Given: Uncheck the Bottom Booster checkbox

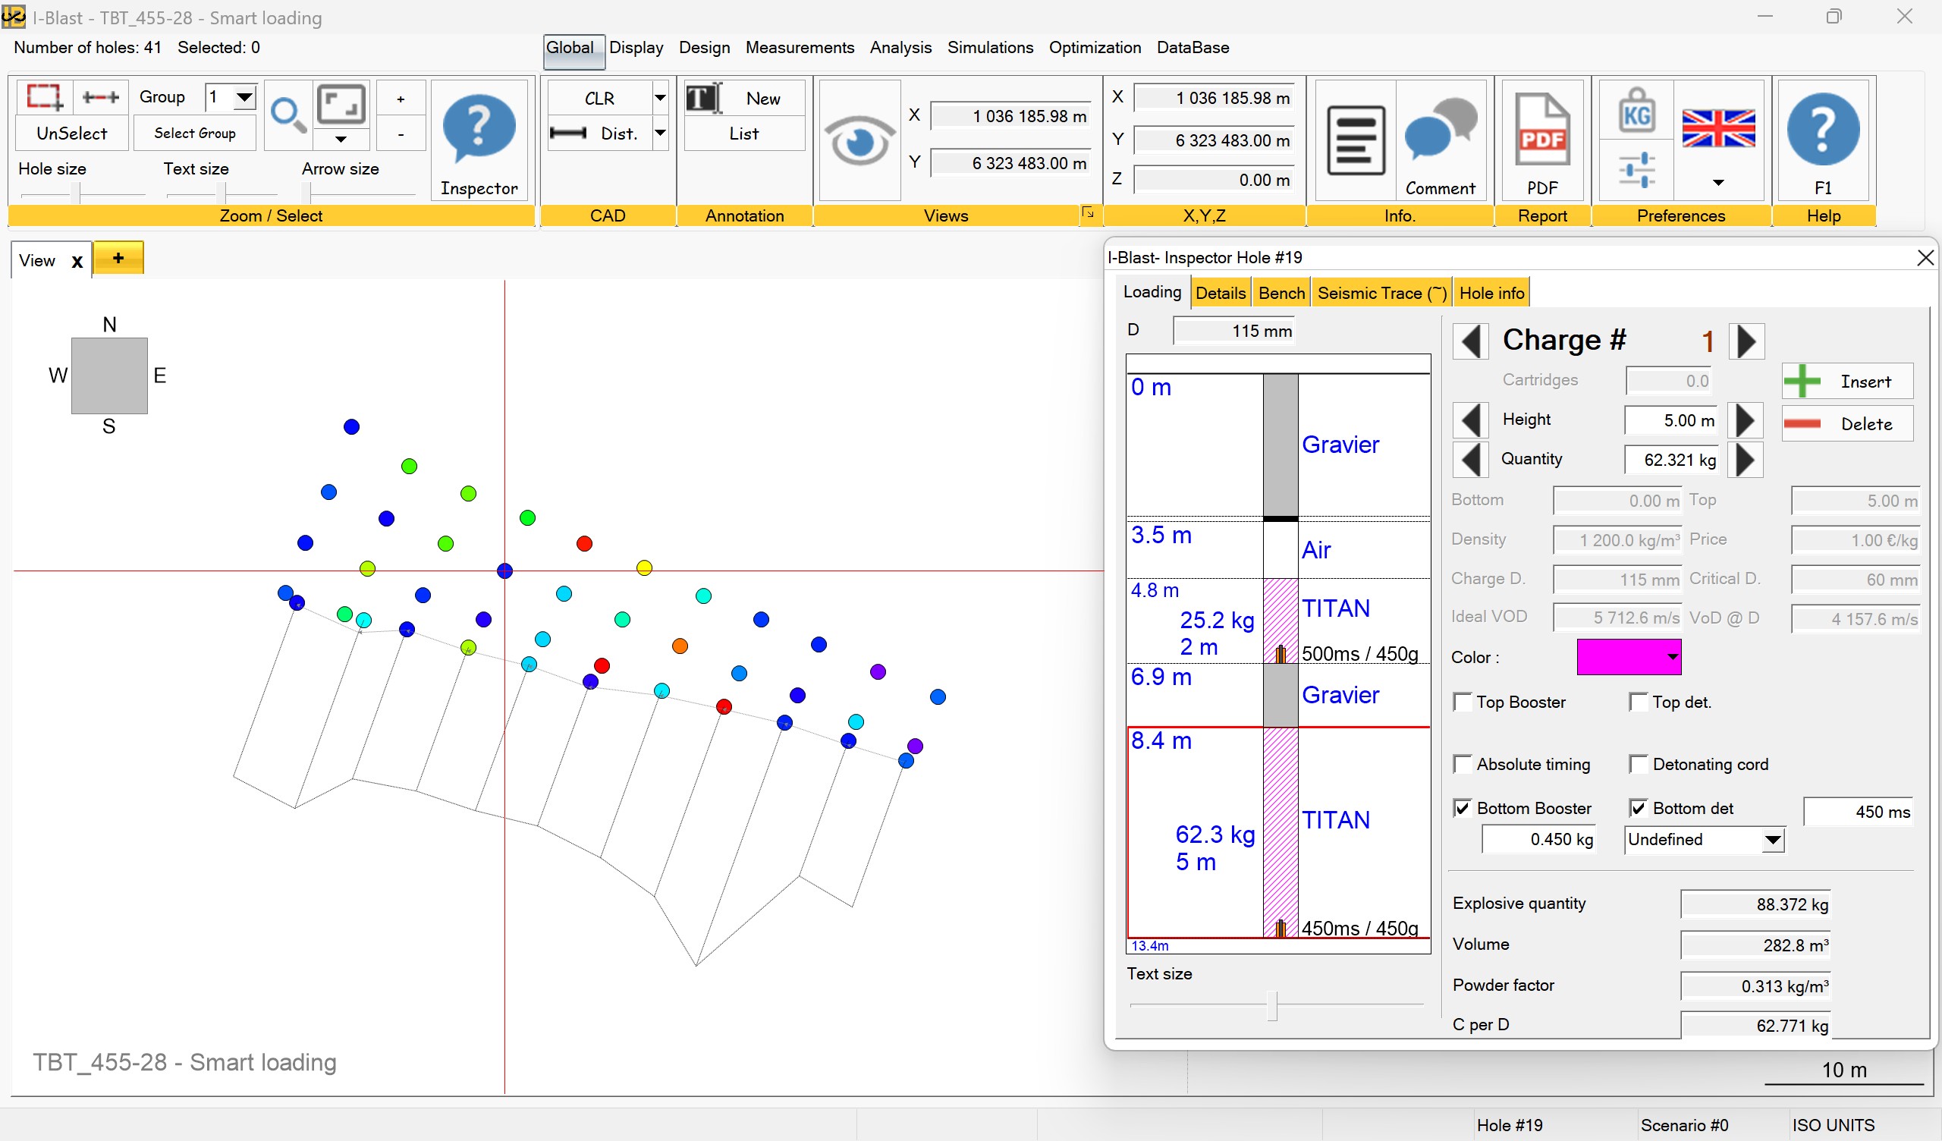Looking at the screenshot, I should click(1462, 808).
